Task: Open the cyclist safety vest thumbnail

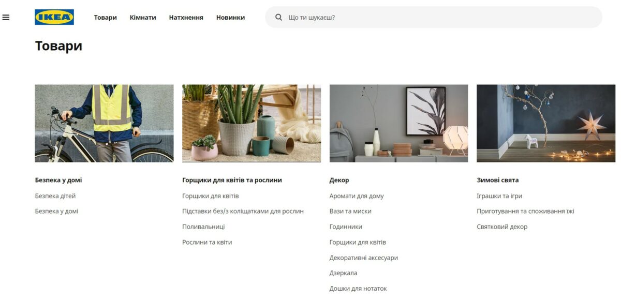Action: click(104, 123)
